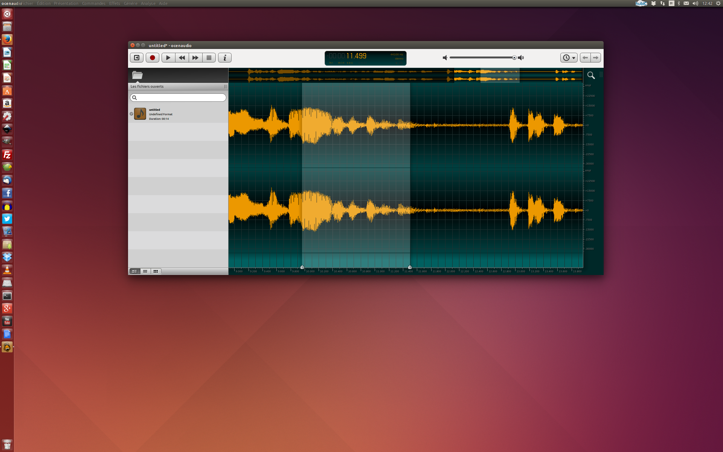Open the history clock dropdown
723x452 pixels.
point(569,58)
